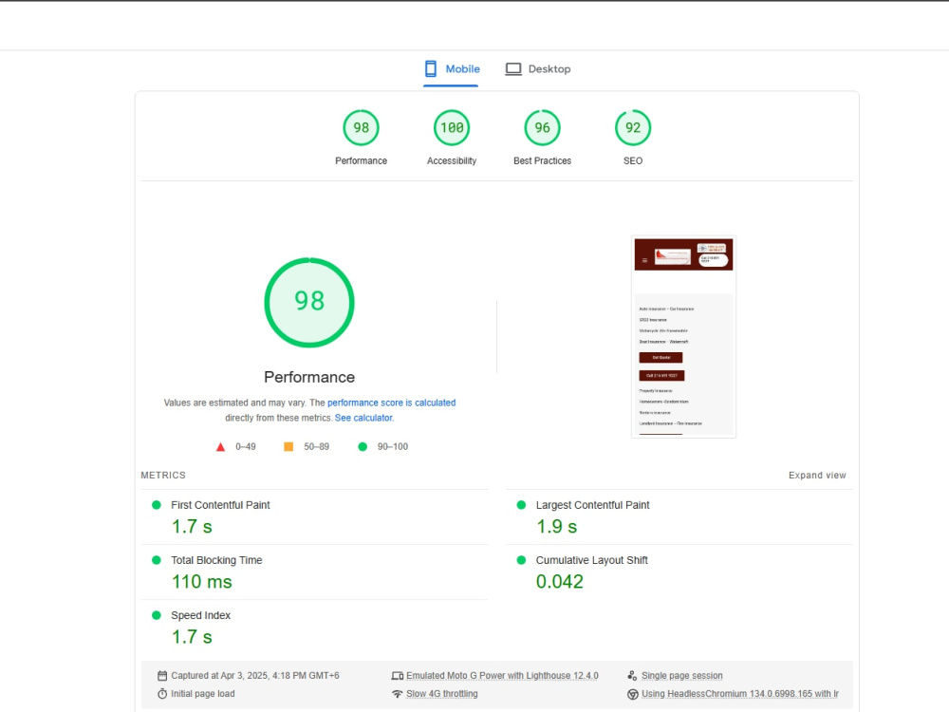949x712 pixels.
Task: Click the Total Blocking Time metric label
Action: 216,560
